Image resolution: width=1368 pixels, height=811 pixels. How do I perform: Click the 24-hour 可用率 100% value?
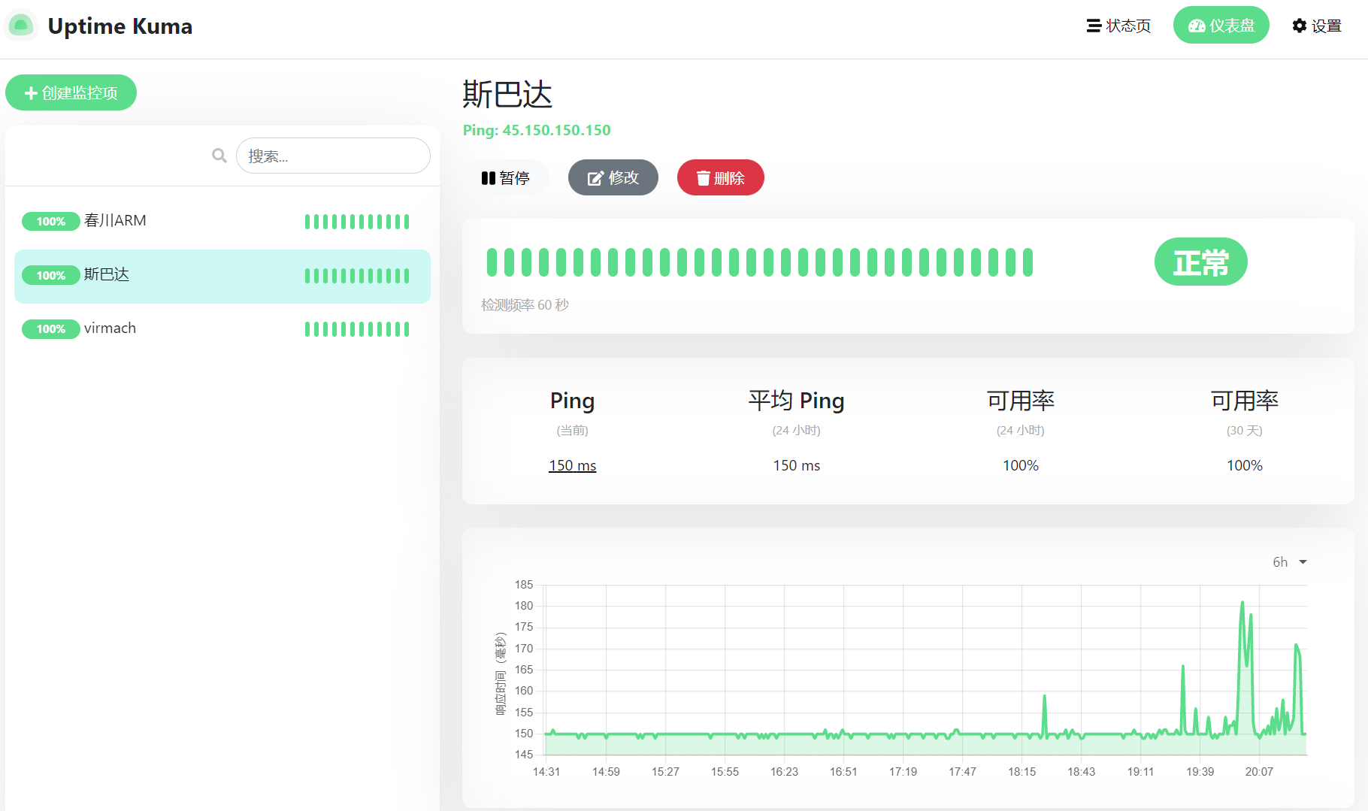click(1020, 465)
